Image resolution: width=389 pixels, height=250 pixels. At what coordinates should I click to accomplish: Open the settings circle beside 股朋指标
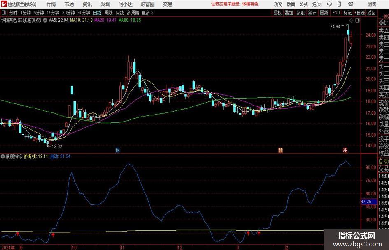pyautogui.click(x=3, y=156)
